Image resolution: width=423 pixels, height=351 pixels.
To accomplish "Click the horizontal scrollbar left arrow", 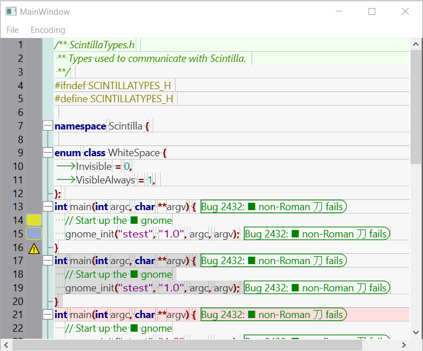I will [x=6, y=345].
